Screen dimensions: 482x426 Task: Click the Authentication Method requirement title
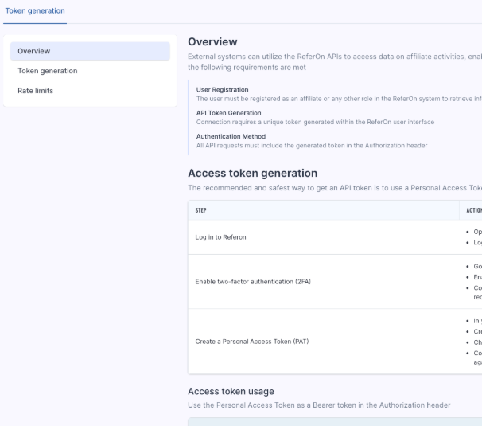click(x=231, y=136)
